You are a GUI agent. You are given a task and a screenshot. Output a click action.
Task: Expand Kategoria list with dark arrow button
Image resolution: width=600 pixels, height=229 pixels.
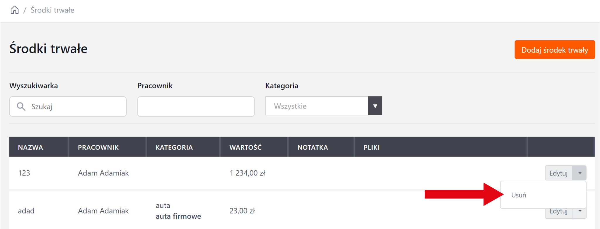(375, 106)
